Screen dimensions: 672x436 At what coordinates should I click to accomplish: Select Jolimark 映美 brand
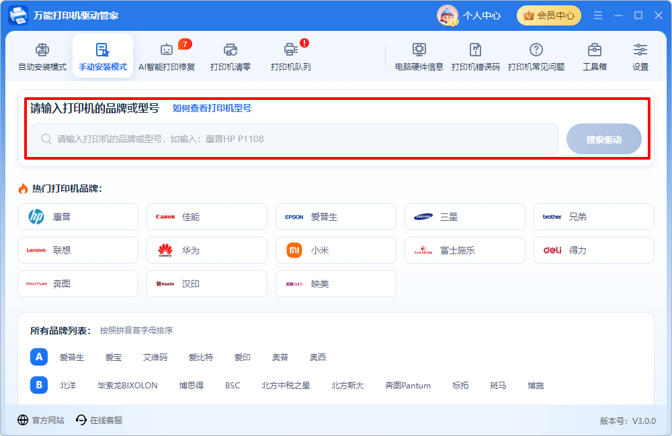(x=336, y=284)
